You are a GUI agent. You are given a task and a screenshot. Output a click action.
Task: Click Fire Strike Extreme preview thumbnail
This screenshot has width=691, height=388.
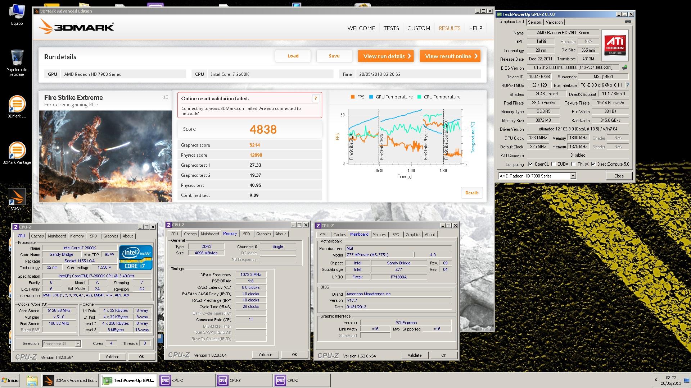point(105,156)
